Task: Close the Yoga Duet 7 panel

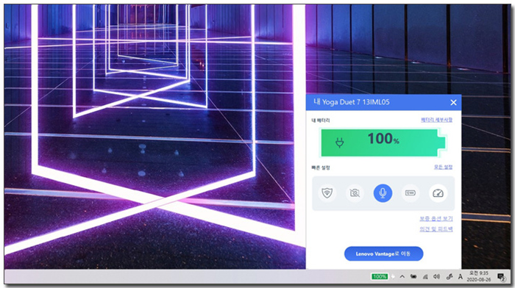Action: (454, 102)
